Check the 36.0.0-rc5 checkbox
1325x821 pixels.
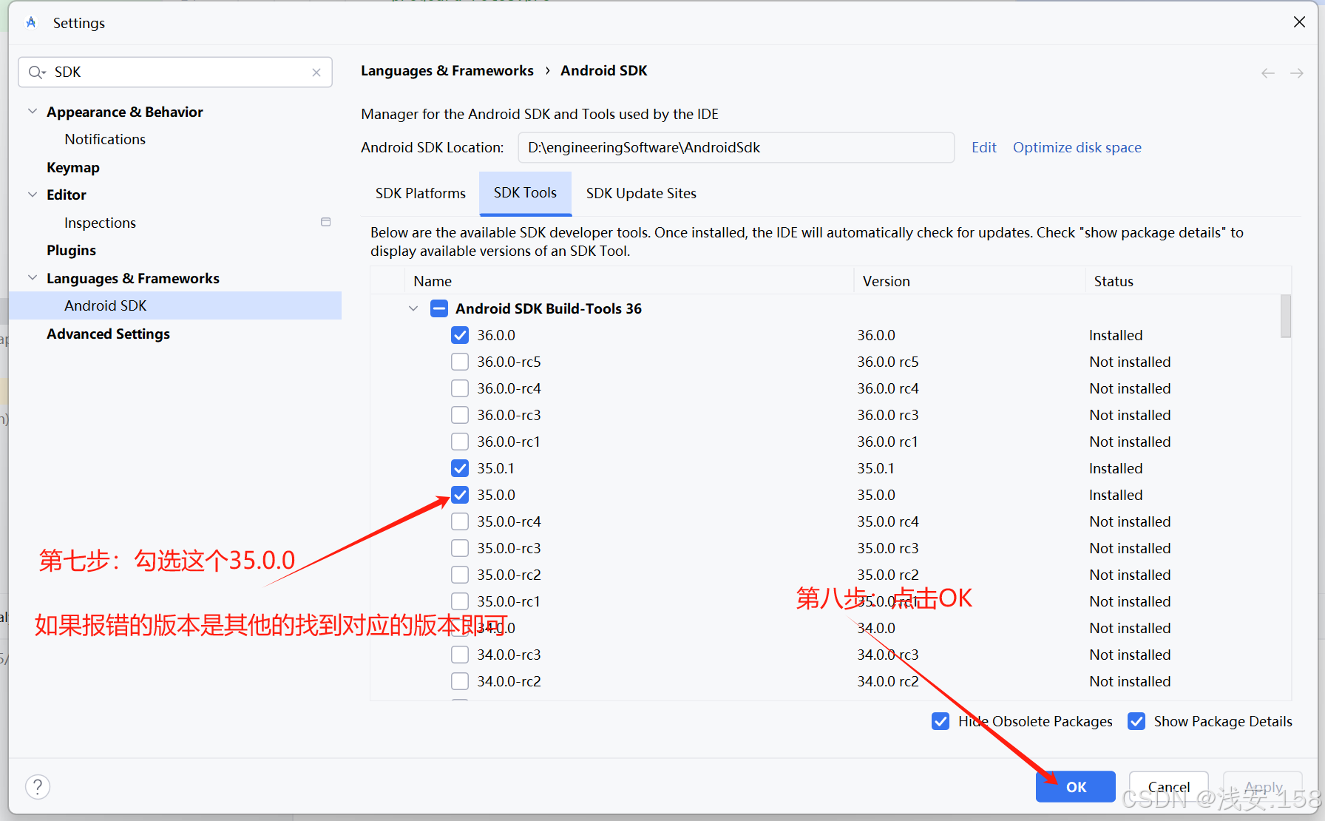click(x=460, y=362)
